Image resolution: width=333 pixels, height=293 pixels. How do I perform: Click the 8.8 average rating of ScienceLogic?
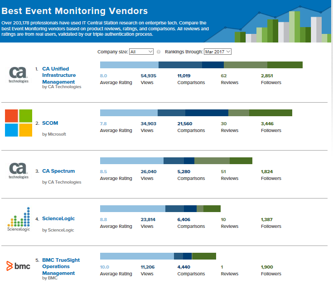(103, 219)
